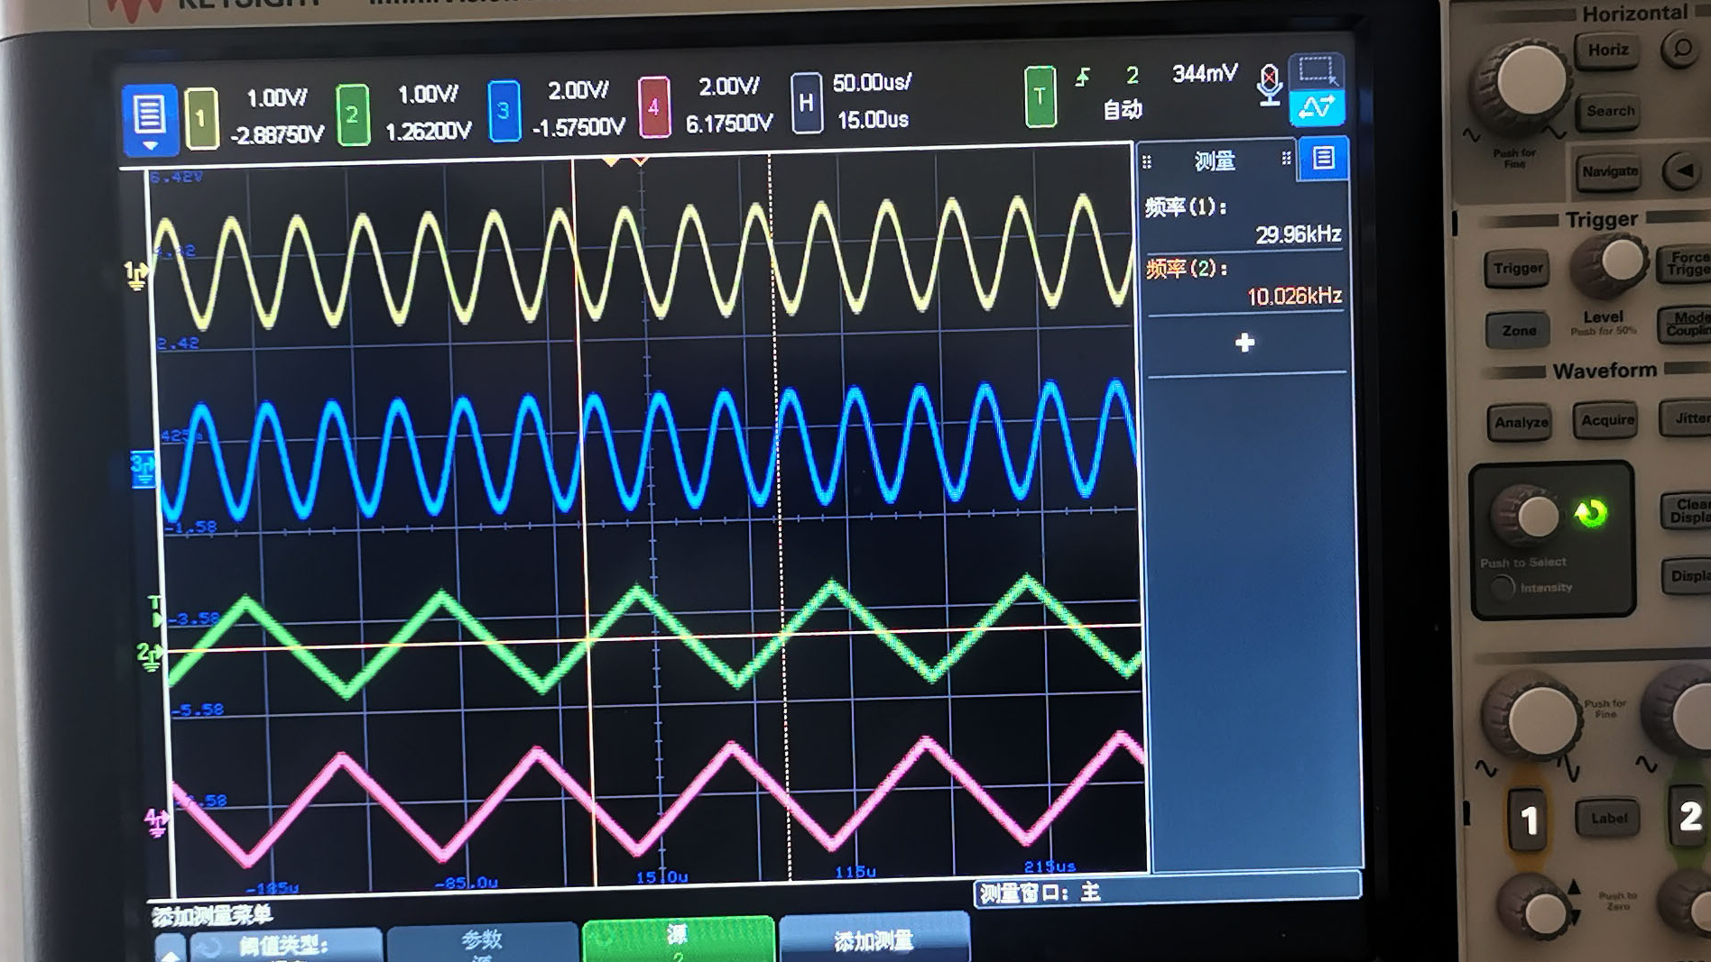Image resolution: width=1711 pixels, height=962 pixels.
Task: Click channel 3 scale 2.00V/
Action: [x=578, y=90]
